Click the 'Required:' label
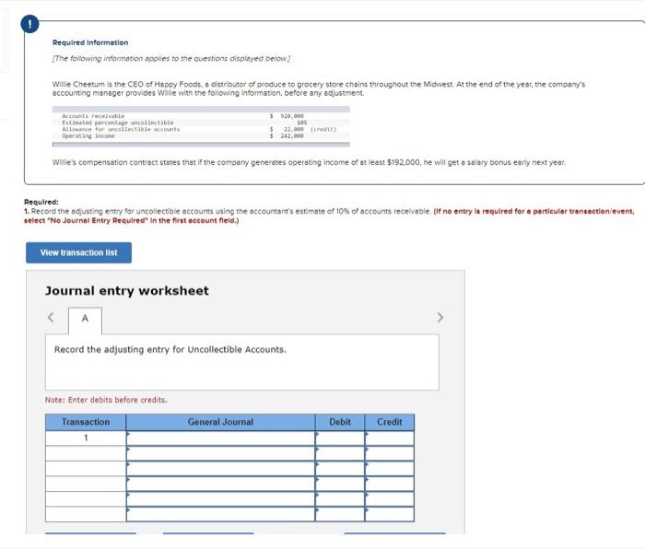The width and height of the screenshot is (645, 549). tap(41, 202)
